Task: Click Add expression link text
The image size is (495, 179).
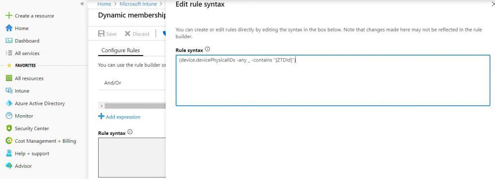Action: (x=123, y=117)
